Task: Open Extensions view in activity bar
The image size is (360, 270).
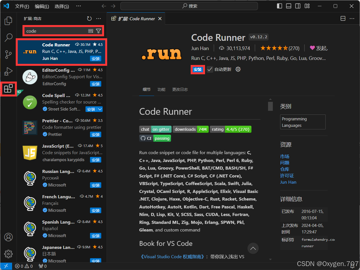Action: (x=8, y=89)
